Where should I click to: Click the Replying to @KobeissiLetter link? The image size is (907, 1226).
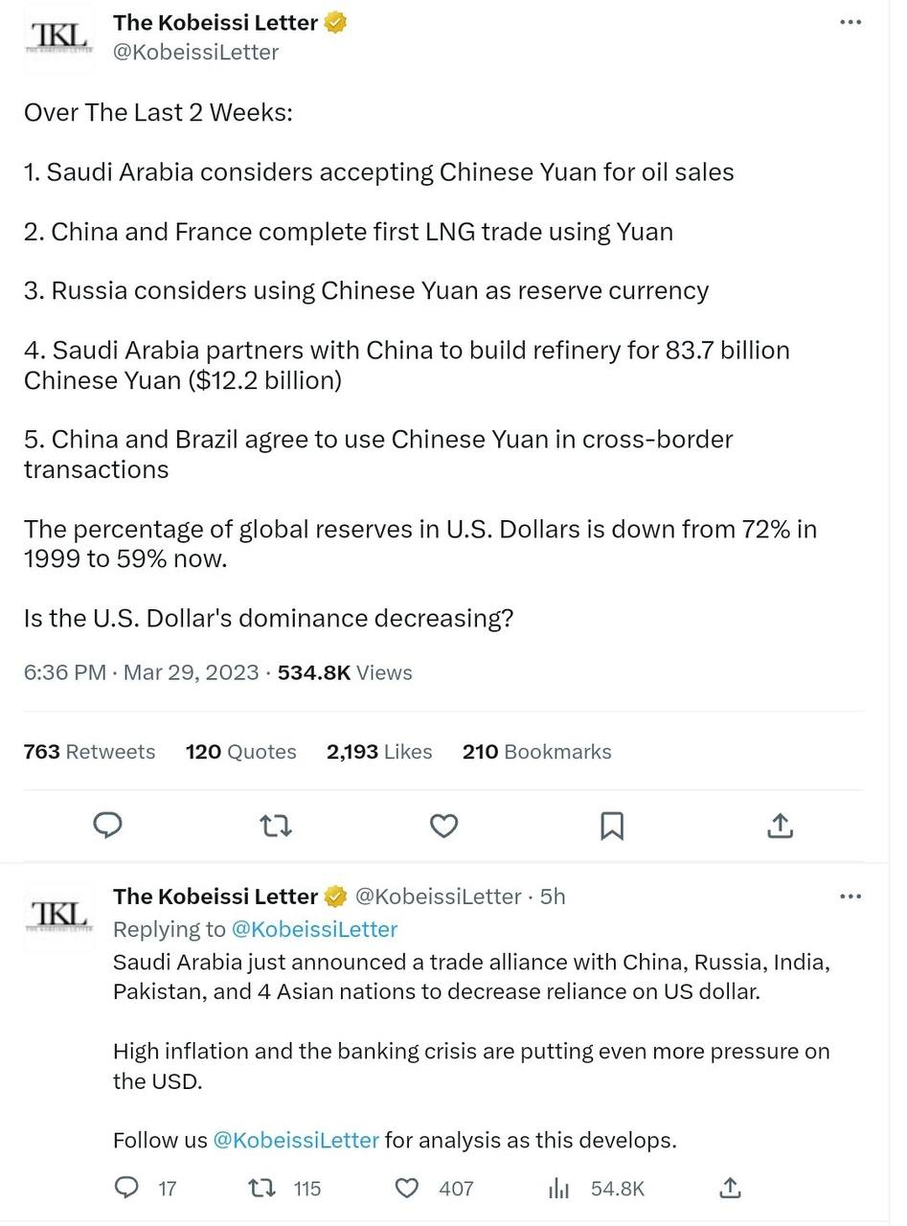(x=314, y=929)
